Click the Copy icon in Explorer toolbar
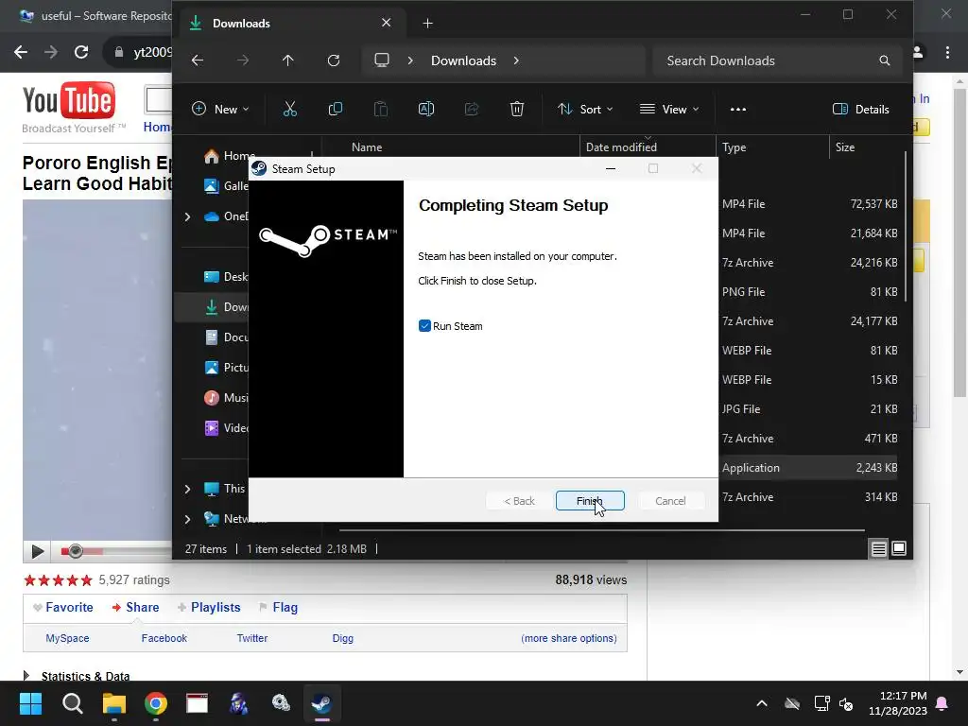 point(336,110)
